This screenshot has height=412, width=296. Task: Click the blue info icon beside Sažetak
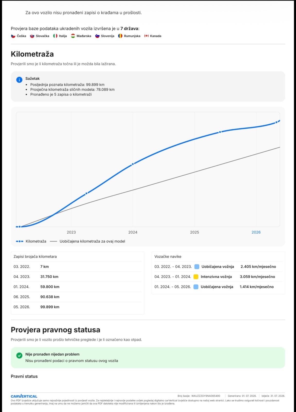(x=19, y=80)
